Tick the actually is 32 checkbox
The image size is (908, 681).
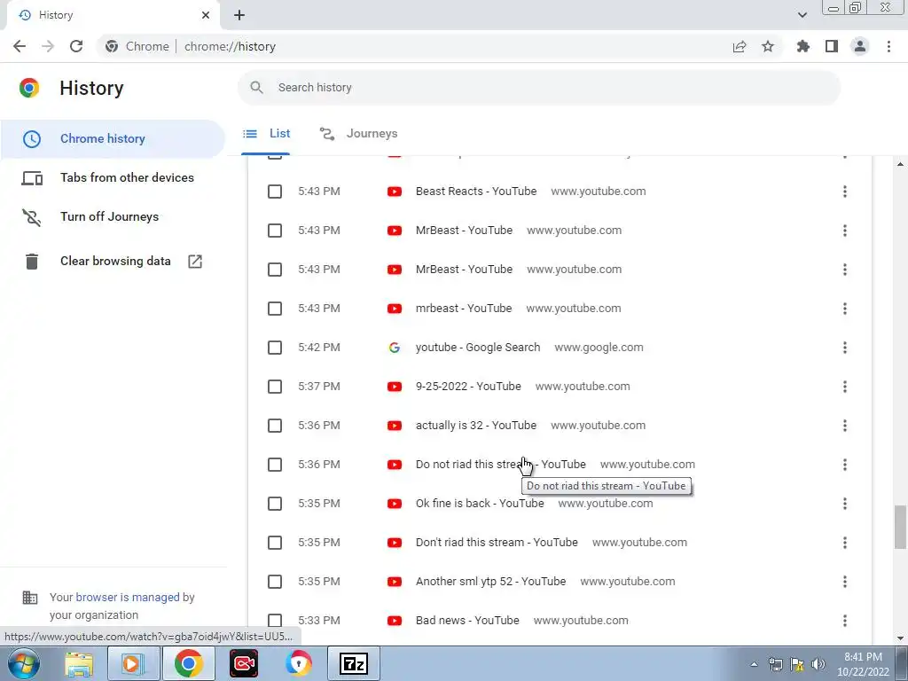pyautogui.click(x=275, y=426)
